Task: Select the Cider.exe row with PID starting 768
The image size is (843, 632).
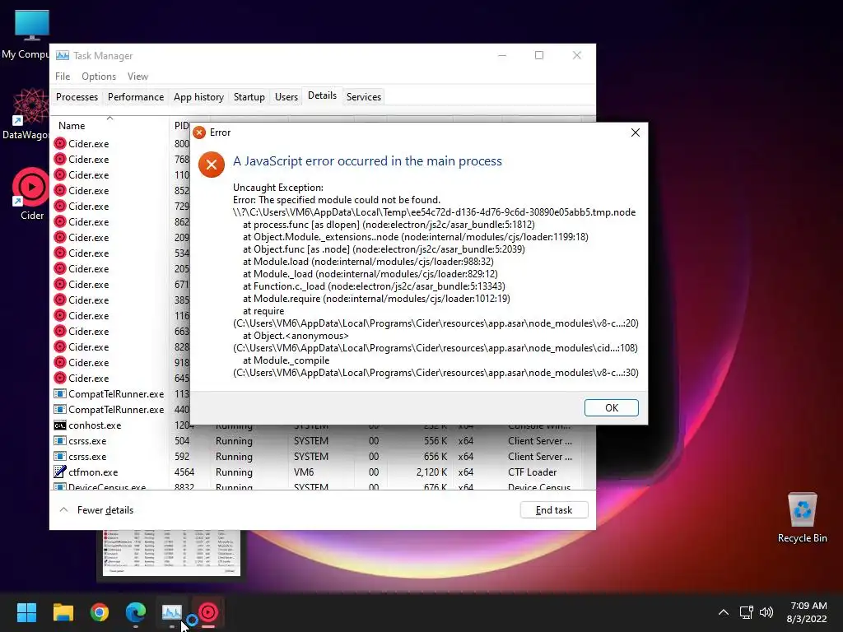Action: coord(122,159)
